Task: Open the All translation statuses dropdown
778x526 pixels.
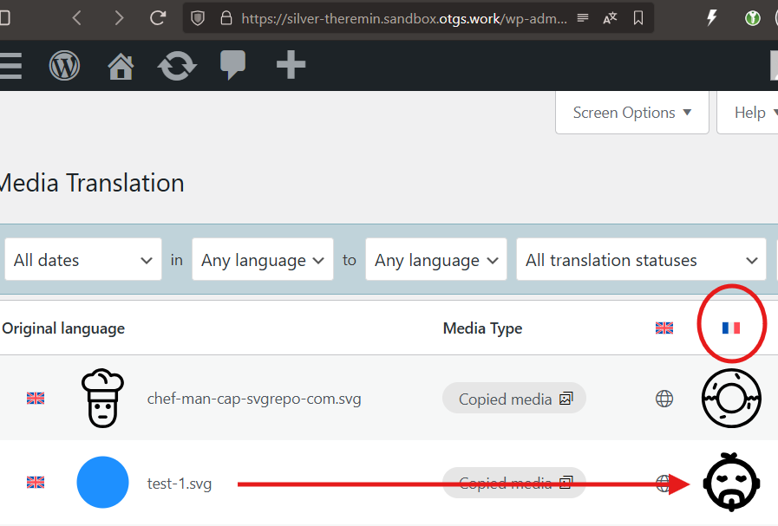Action: (640, 260)
